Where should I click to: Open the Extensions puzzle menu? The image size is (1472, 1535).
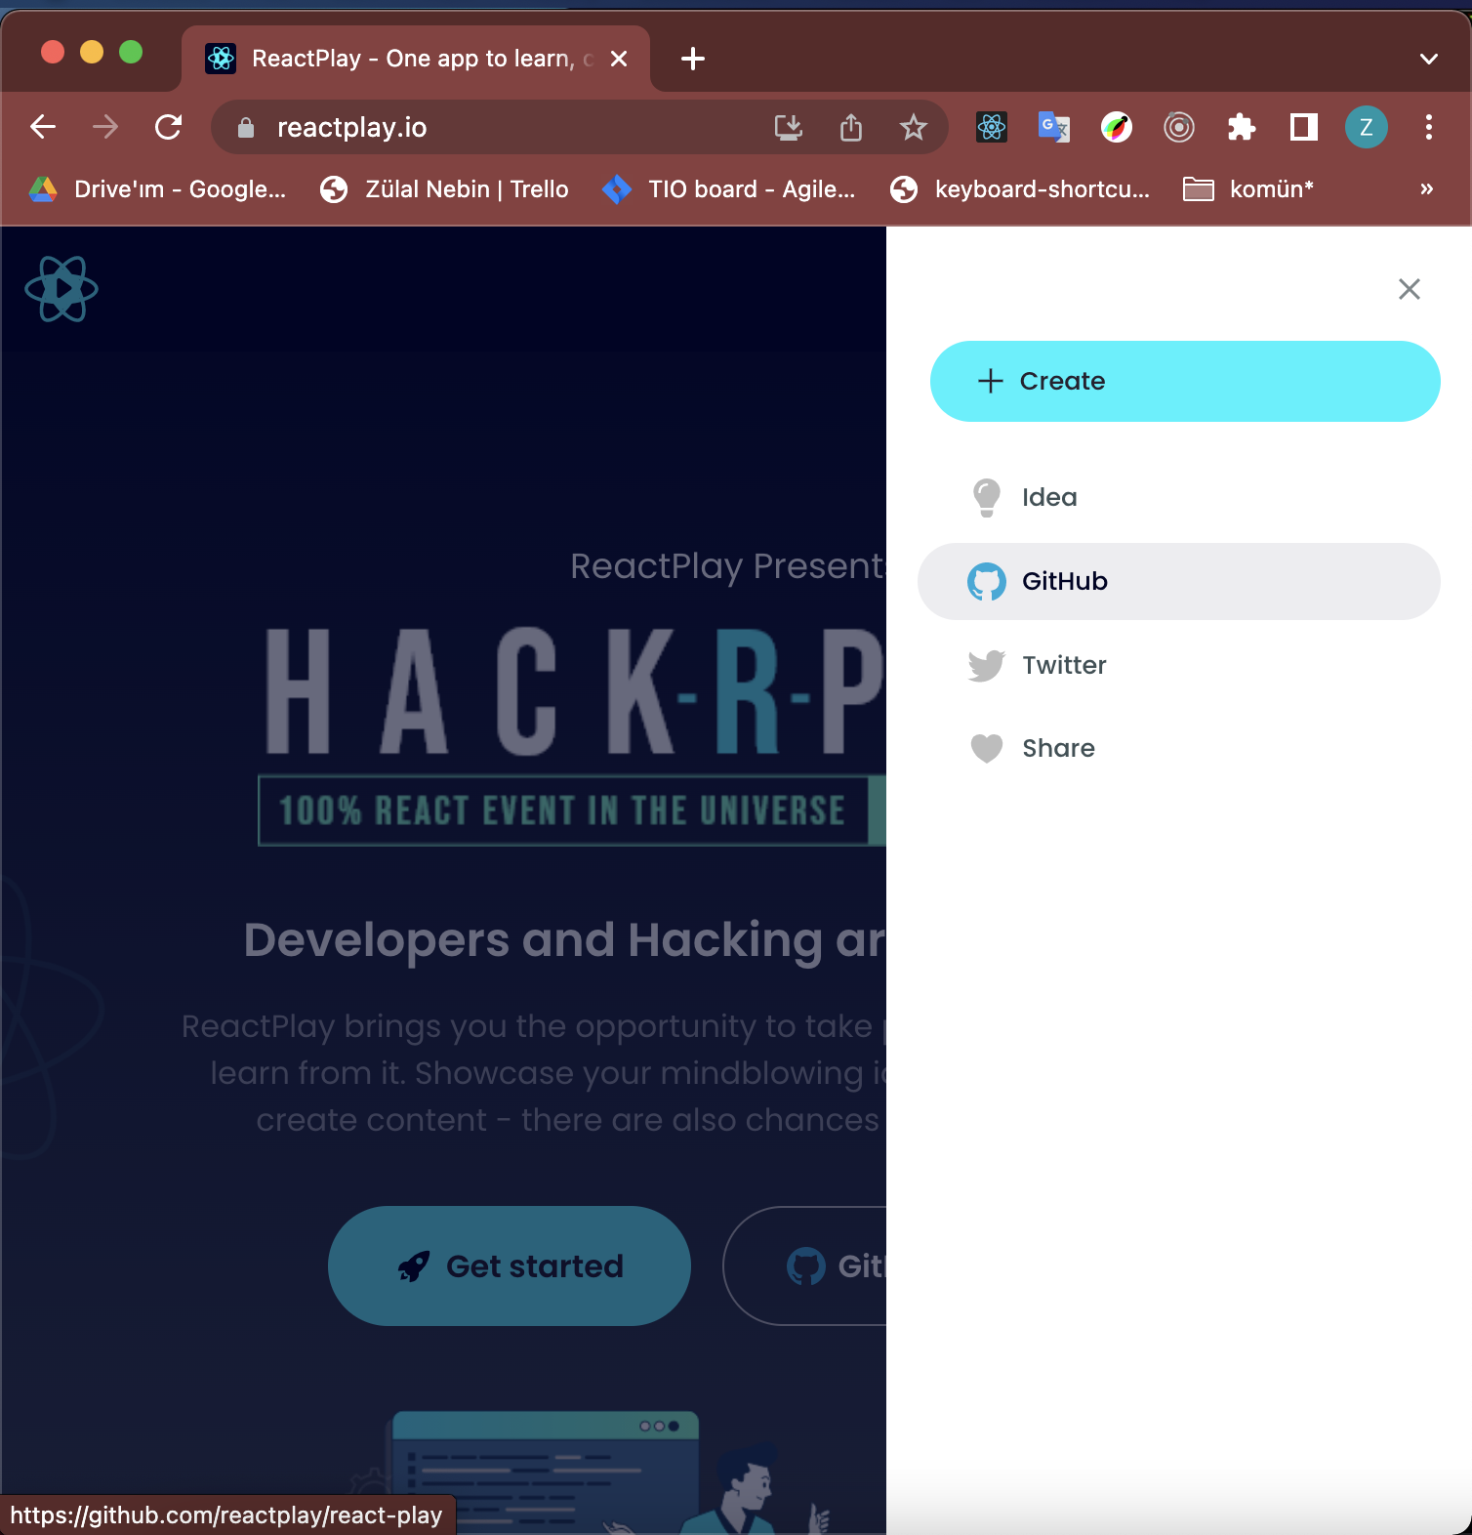[1242, 127]
